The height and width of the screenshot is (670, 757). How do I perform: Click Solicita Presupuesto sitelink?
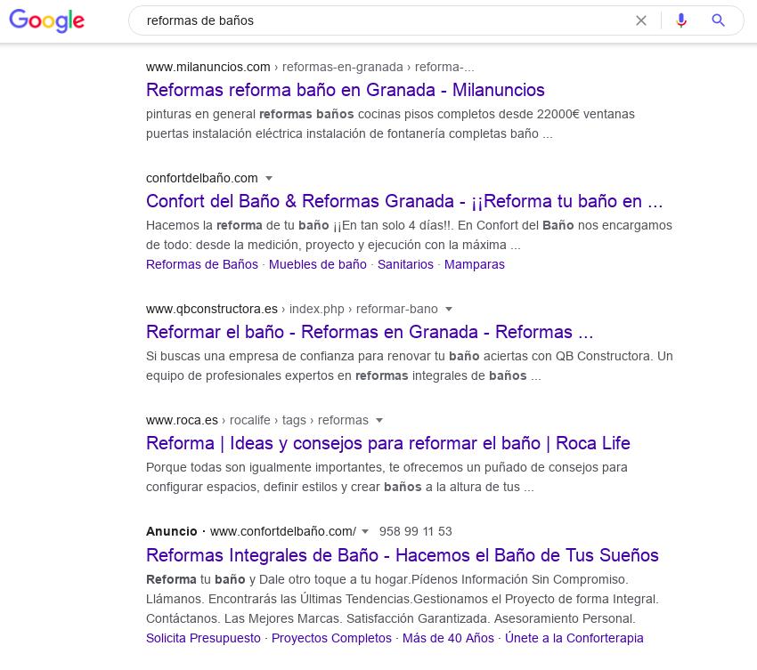click(x=203, y=638)
